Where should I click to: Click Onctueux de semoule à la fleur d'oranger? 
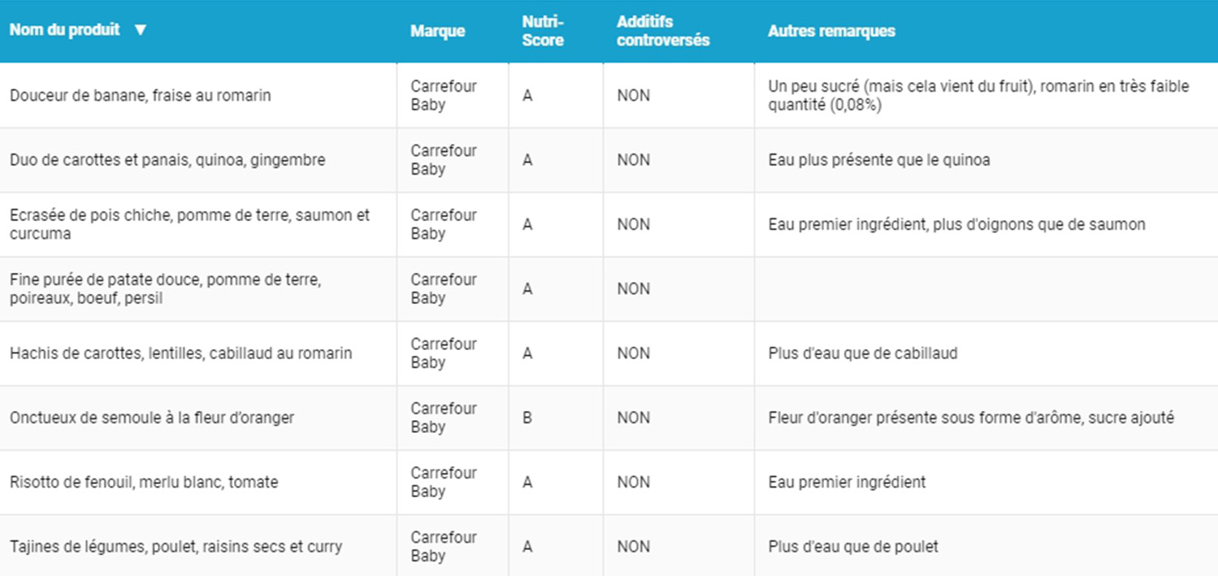click(151, 418)
